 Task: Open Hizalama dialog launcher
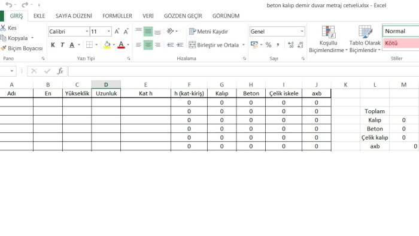pyautogui.click(x=244, y=59)
